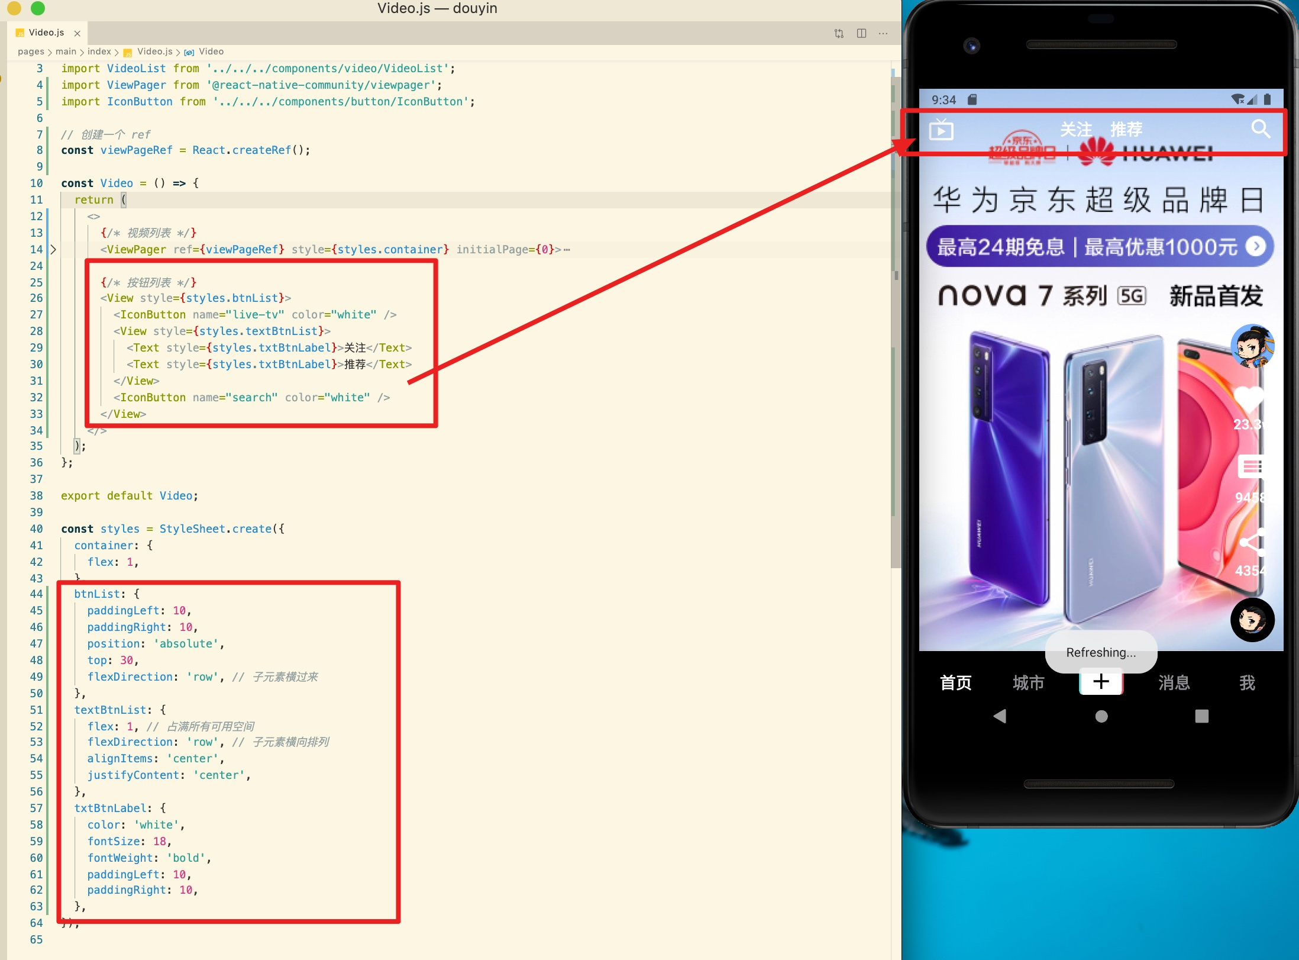Click the 'btnList' style key

(x=97, y=594)
